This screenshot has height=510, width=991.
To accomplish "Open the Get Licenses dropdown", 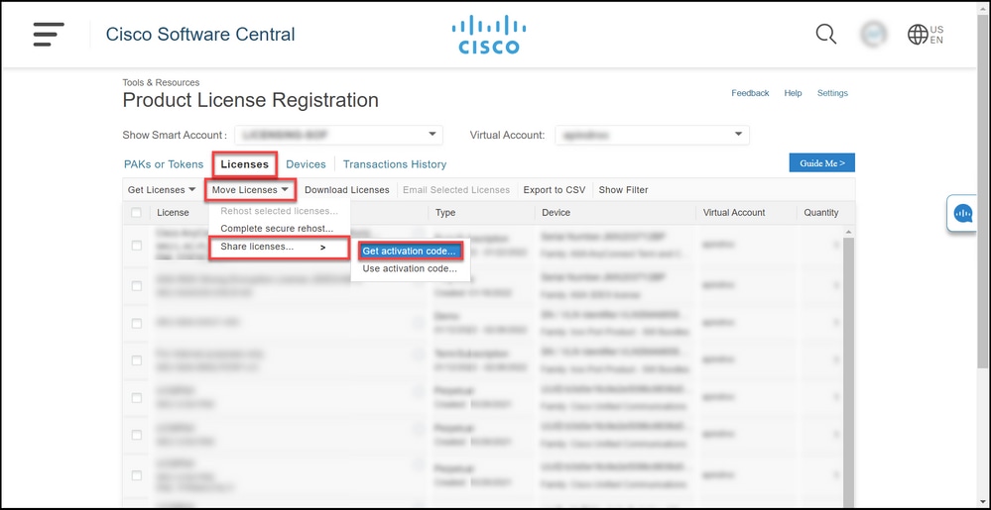I will click(x=162, y=189).
